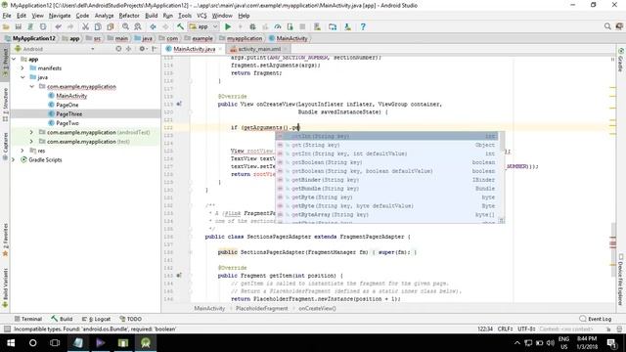Click the Copy icon in toolbar
626x352 pixels.
pyautogui.click(x=98, y=26)
